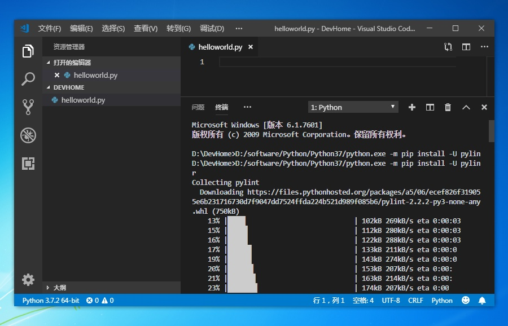The height and width of the screenshot is (326, 508).
Task: Click the Open Changes compare icon
Action: click(448, 47)
